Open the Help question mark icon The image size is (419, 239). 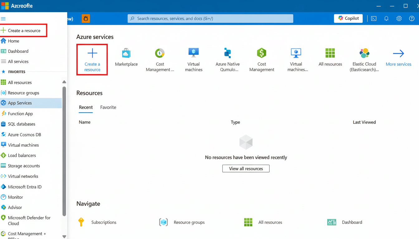[412, 18]
